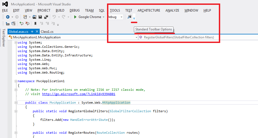Follow the go.microsoft.com LinkId link
258x138 pixels.
pyautogui.click(x=79, y=94)
